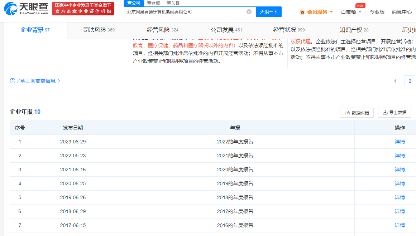Click the company name search input field
The width and height of the screenshot is (416, 236).
click(x=185, y=12)
